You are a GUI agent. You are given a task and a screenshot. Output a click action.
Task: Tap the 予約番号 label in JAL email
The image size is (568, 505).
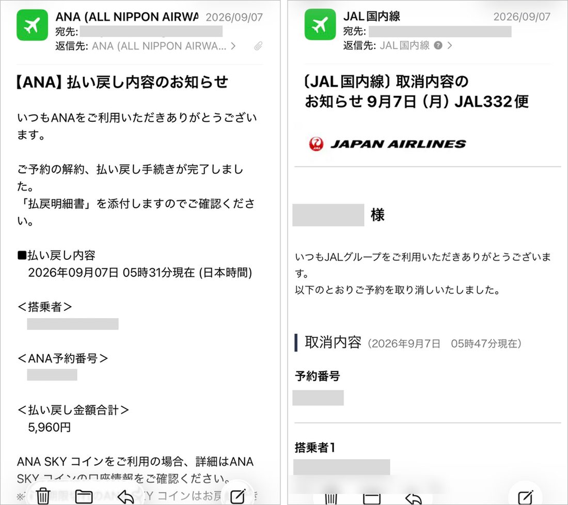click(x=318, y=376)
